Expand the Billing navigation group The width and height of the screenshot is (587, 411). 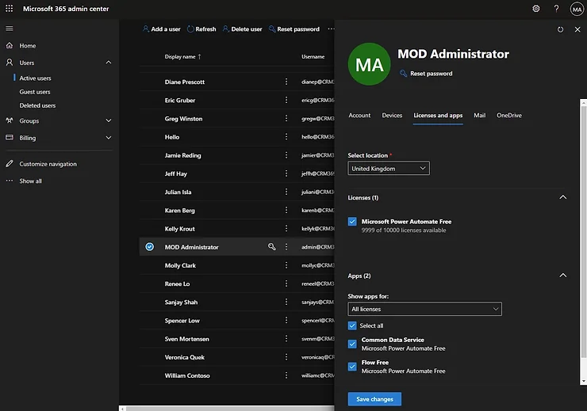(x=108, y=138)
